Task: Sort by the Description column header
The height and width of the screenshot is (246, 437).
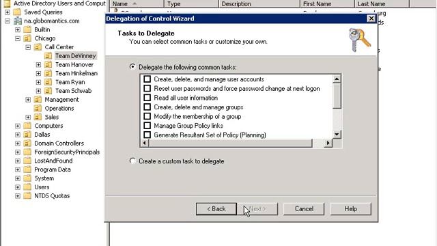Action: click(x=259, y=3)
